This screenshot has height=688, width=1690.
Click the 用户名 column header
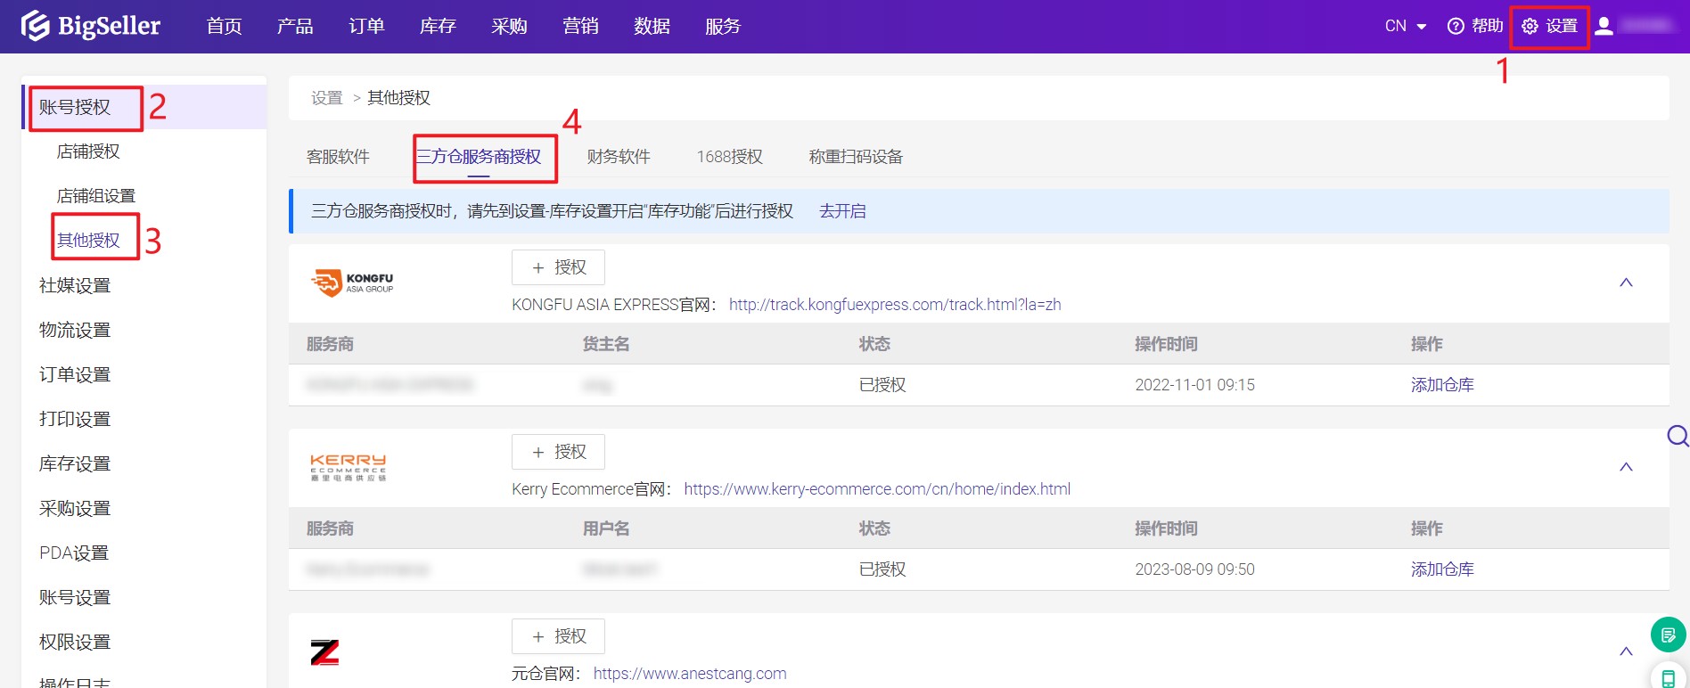[606, 528]
